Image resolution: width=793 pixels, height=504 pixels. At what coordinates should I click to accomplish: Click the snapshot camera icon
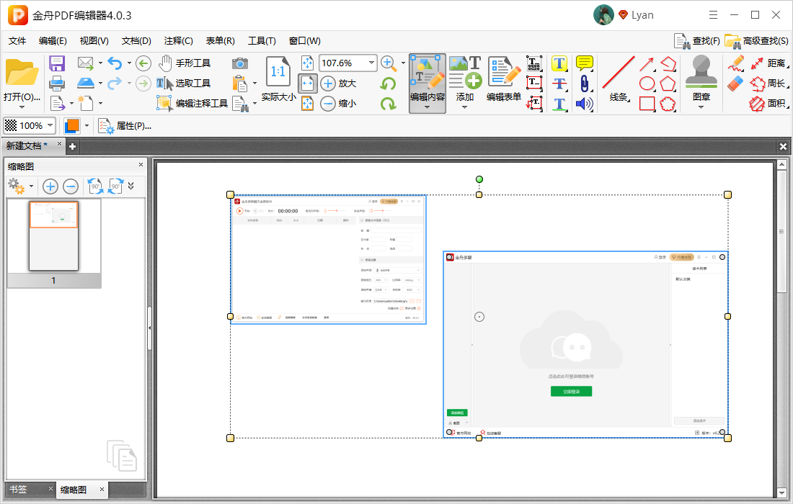click(240, 63)
